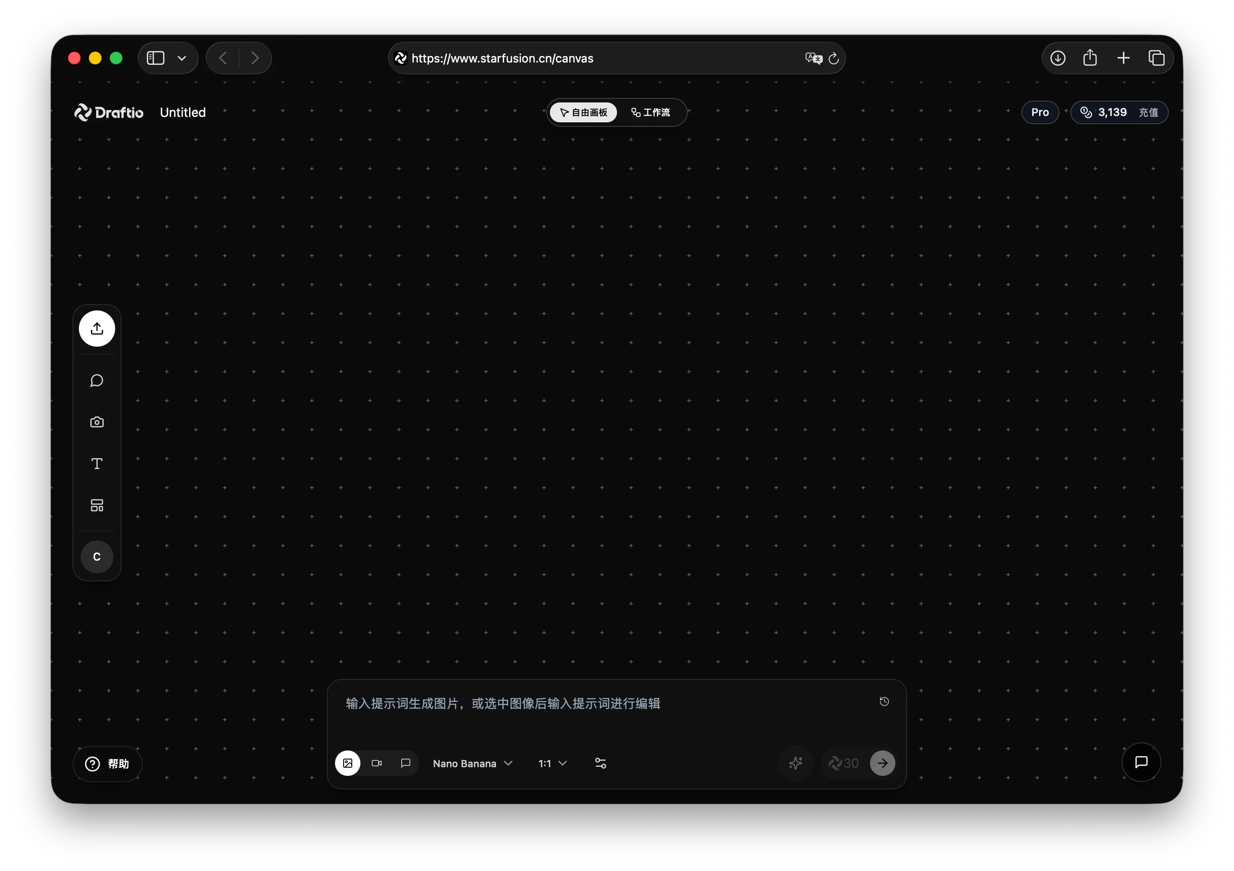Image resolution: width=1234 pixels, height=871 pixels.
Task: Click 充值 to recharge credits
Action: (x=1148, y=112)
